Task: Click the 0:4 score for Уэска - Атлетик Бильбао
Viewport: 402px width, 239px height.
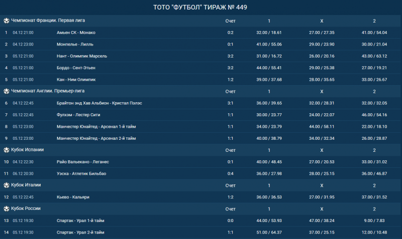Action: point(230,174)
